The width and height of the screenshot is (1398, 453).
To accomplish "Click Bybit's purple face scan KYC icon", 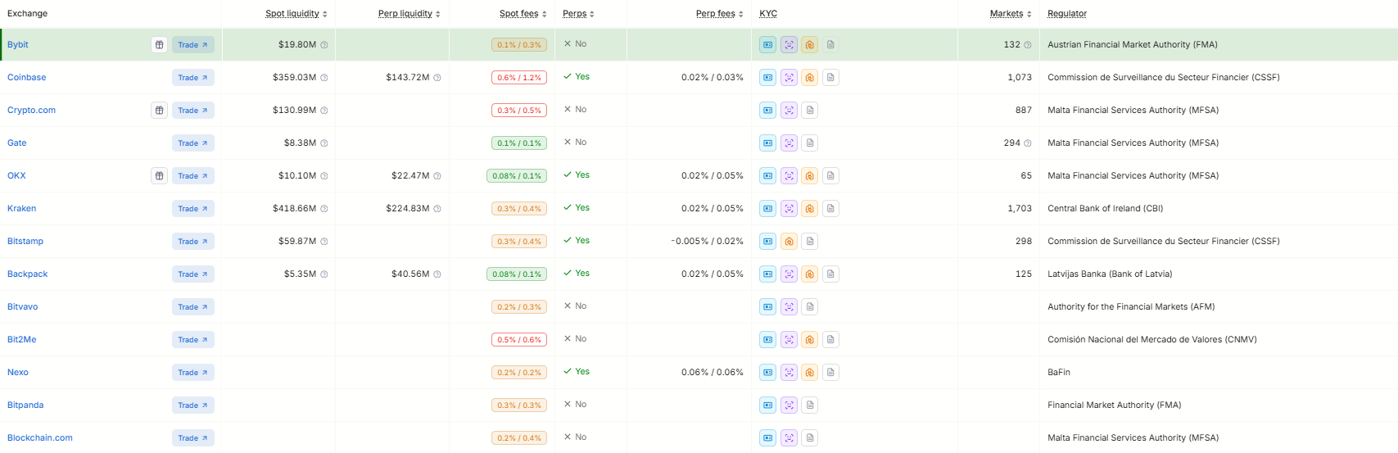I will coord(789,44).
